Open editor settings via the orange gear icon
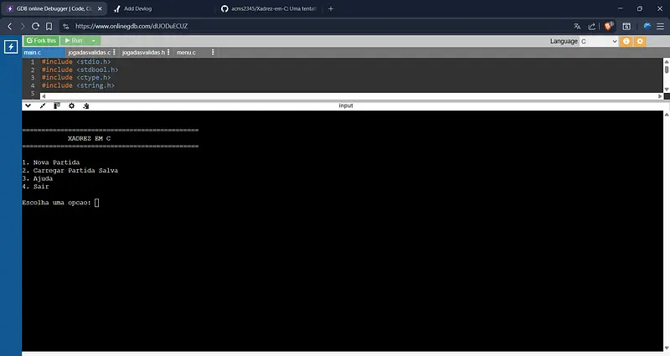Image resolution: width=670 pixels, height=356 pixels. click(641, 41)
